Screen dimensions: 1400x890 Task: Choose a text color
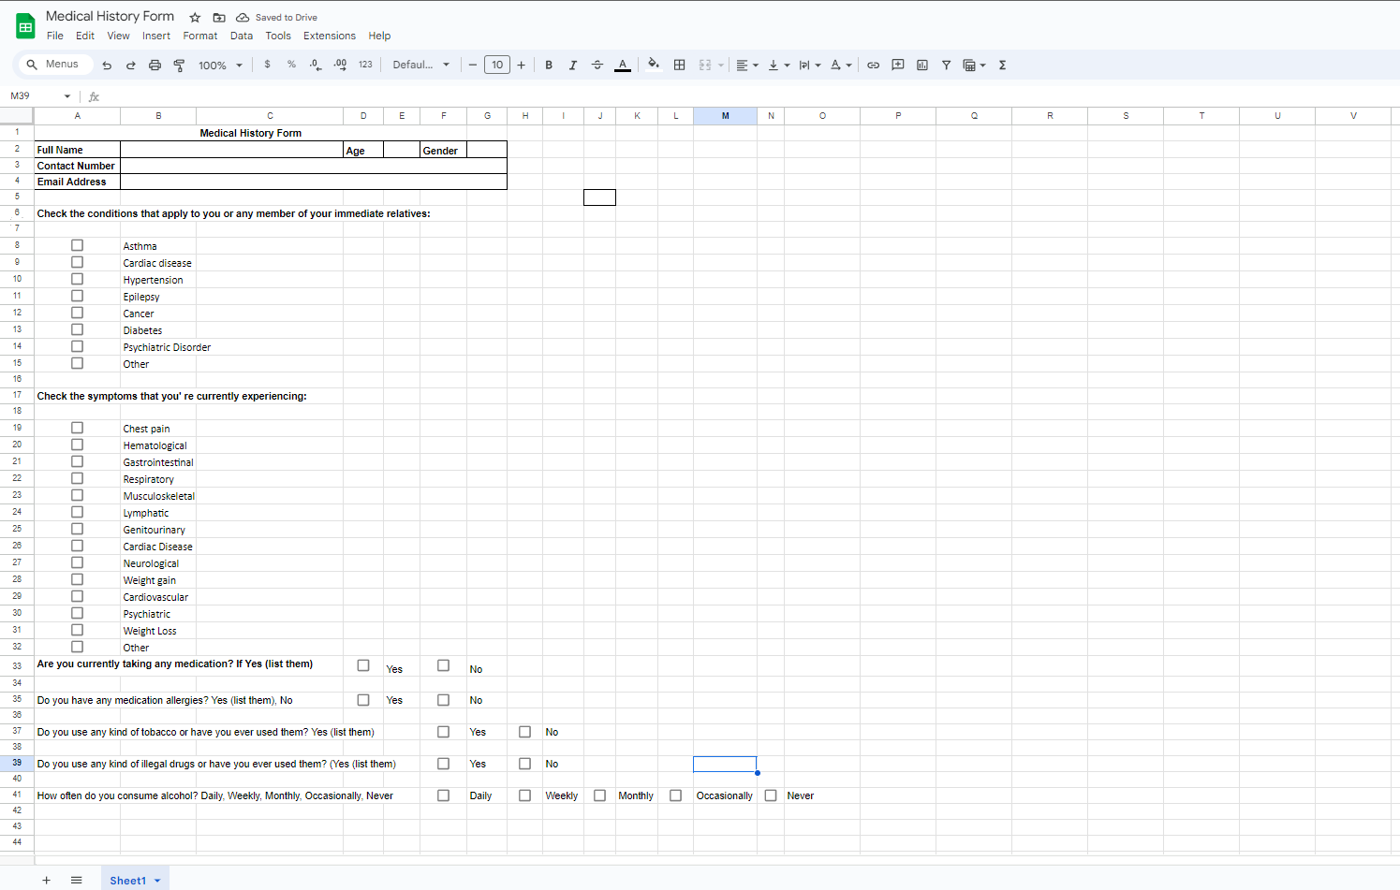click(x=622, y=65)
